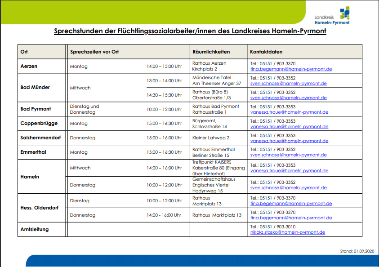Image resolution: width=379 pixels, height=267 pixels.
Task: Click 'Dienstag und Donnerstag' in Bad Pyrmont row
Action: (x=85, y=109)
